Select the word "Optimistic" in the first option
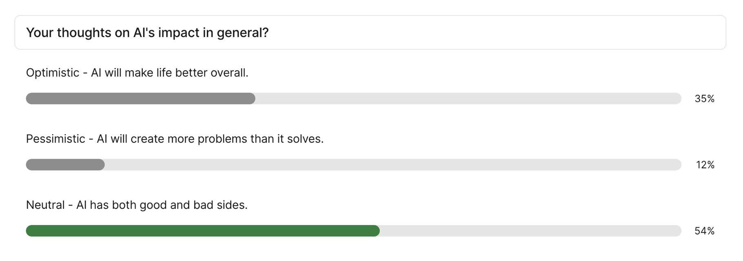The width and height of the screenshot is (743, 261). coord(53,73)
